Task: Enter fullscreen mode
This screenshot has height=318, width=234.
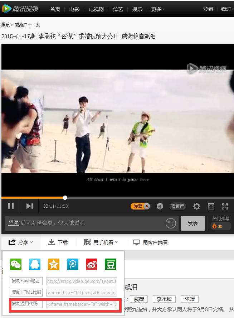Action: [x=225, y=206]
